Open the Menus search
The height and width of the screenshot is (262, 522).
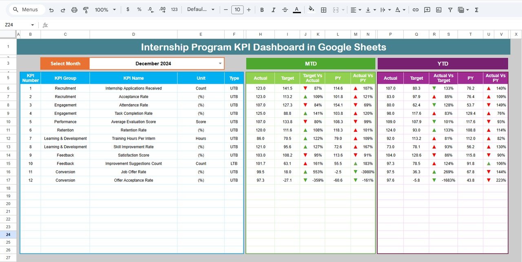pyautogui.click(x=26, y=9)
